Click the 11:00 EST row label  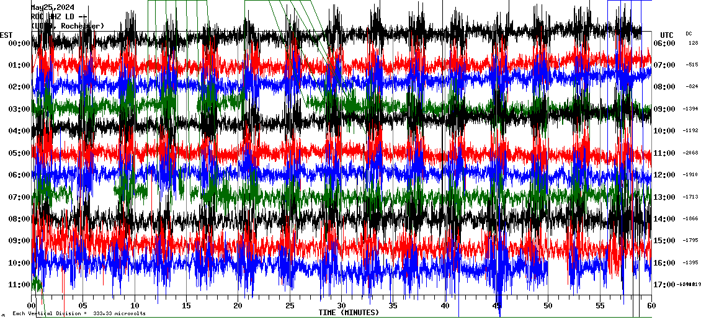15,285
